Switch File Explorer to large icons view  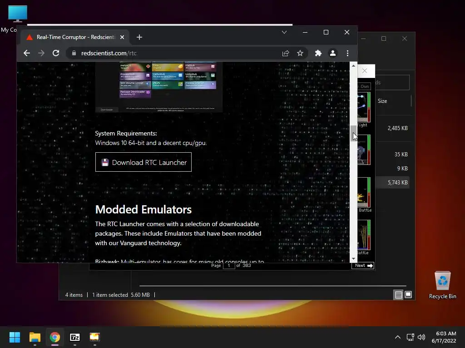point(408,295)
